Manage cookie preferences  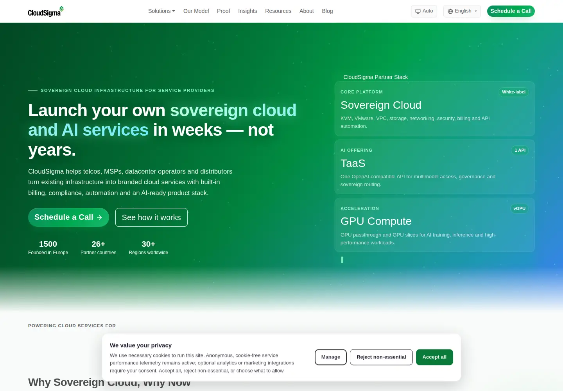point(331,357)
